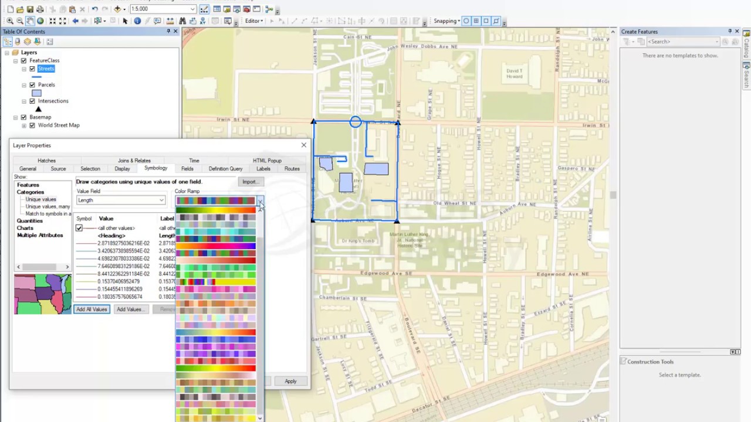The height and width of the screenshot is (422, 751).
Task: Choose the Select Elements arrow tool
Action: point(125,21)
